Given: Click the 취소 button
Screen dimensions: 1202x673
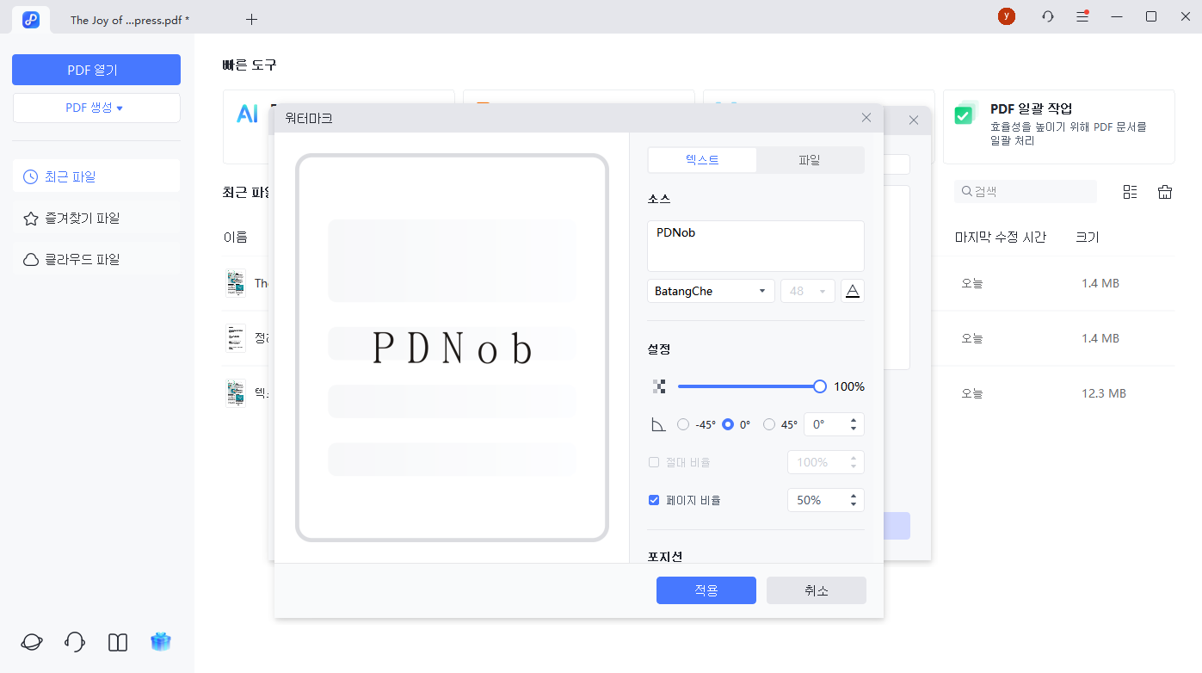Looking at the screenshot, I should pyautogui.click(x=816, y=590).
